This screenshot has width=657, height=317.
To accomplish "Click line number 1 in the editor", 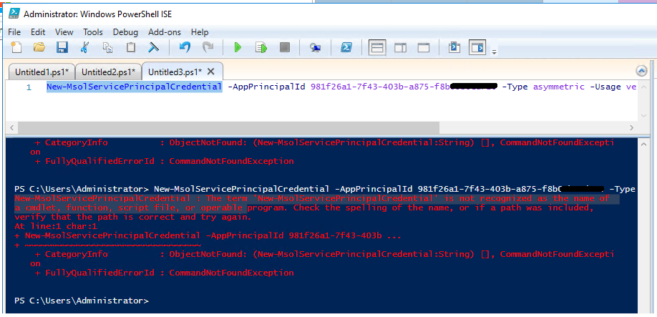I will coord(29,87).
